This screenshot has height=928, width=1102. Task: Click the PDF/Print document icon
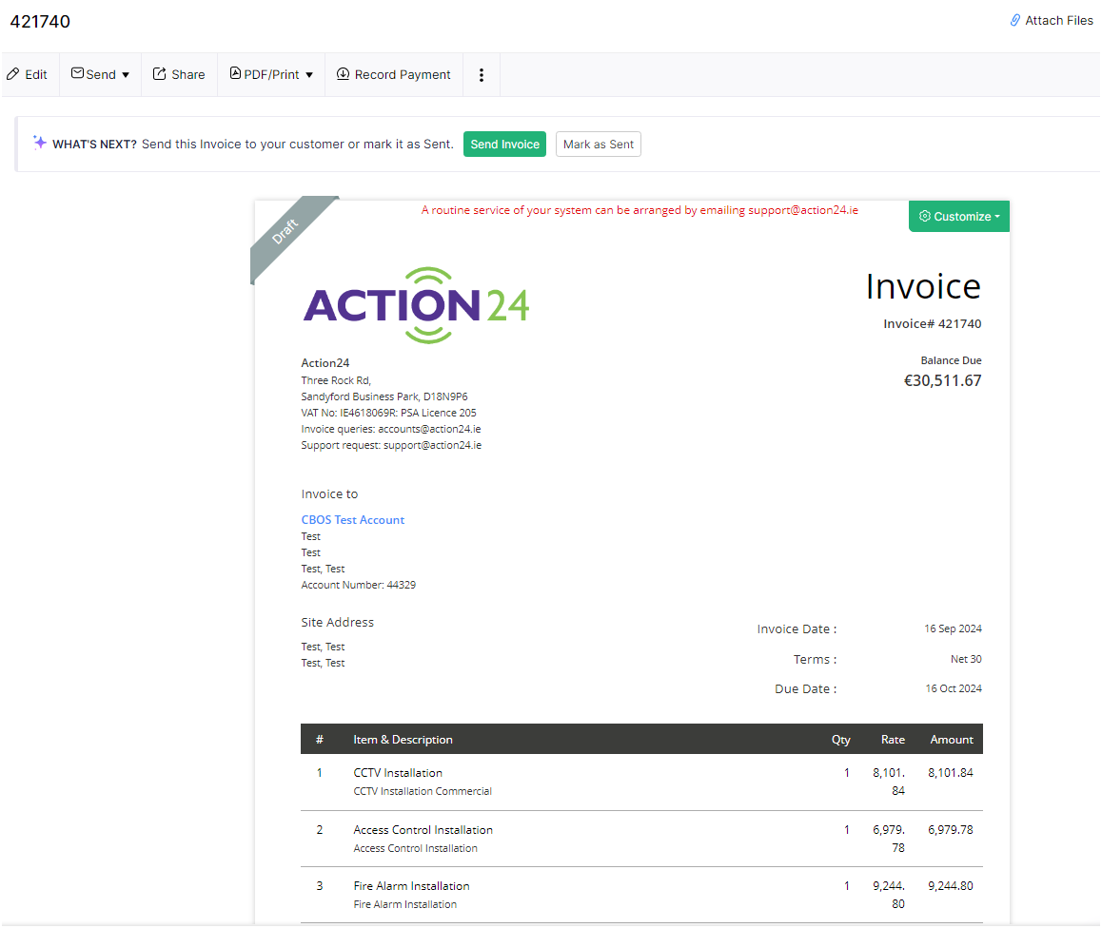235,74
